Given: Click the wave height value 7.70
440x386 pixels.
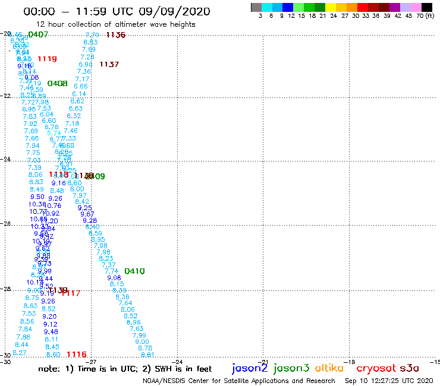Looking at the screenshot, I should pos(92,35).
